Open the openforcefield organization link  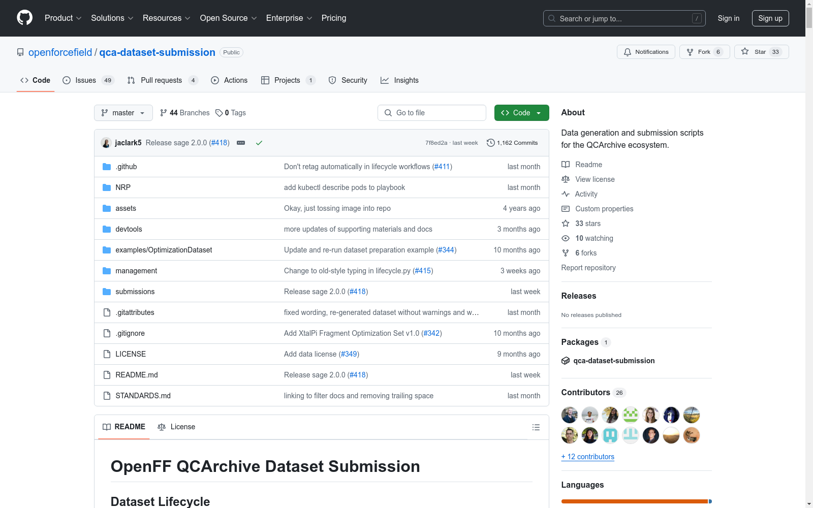pos(60,52)
